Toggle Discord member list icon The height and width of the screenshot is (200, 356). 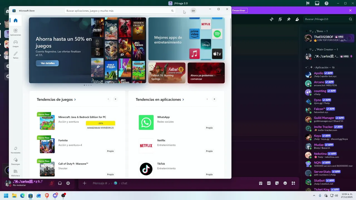coord(297,19)
